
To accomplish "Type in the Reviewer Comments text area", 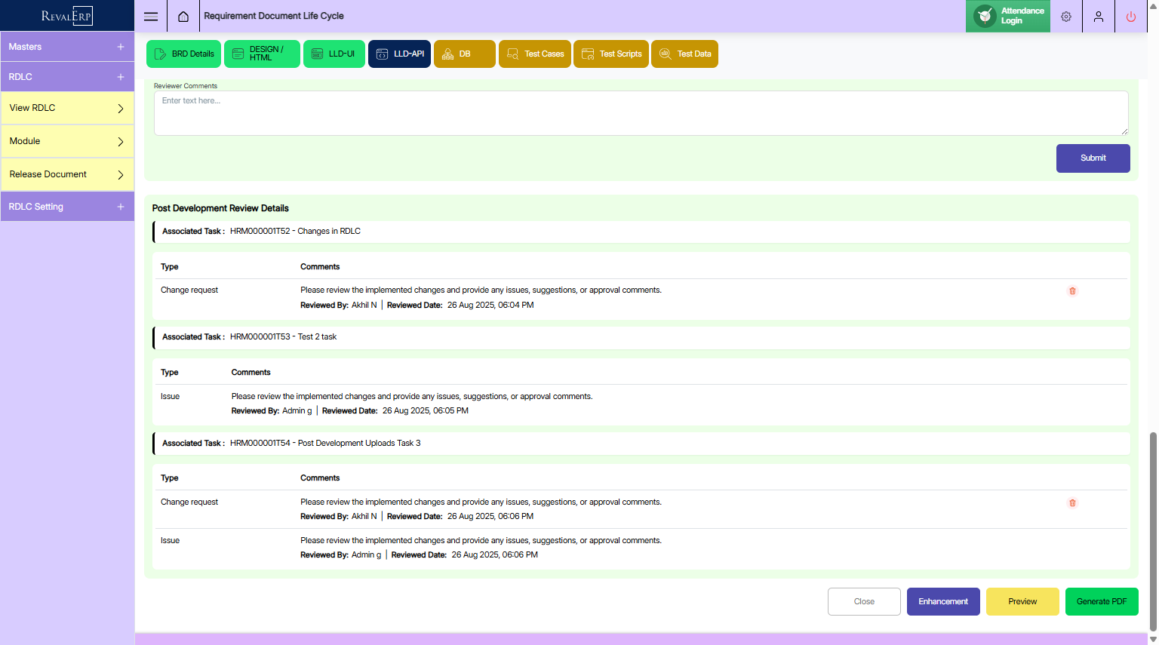I will [x=641, y=113].
